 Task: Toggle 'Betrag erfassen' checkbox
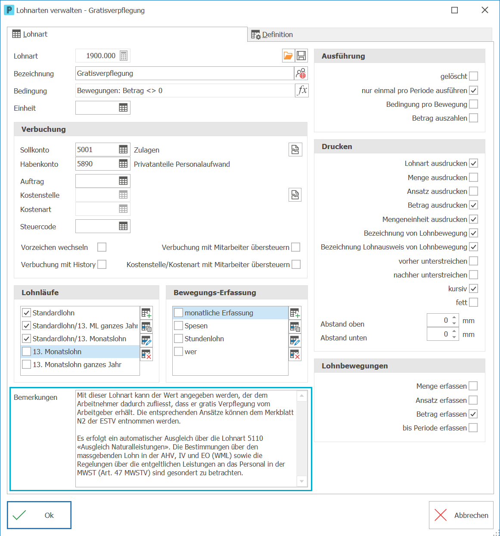(473, 414)
